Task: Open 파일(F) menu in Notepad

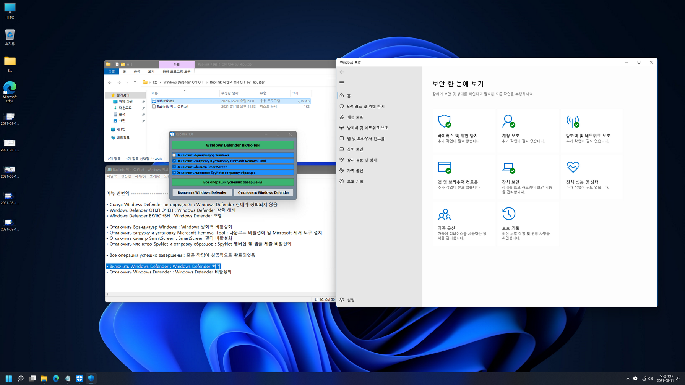Action: (x=112, y=176)
